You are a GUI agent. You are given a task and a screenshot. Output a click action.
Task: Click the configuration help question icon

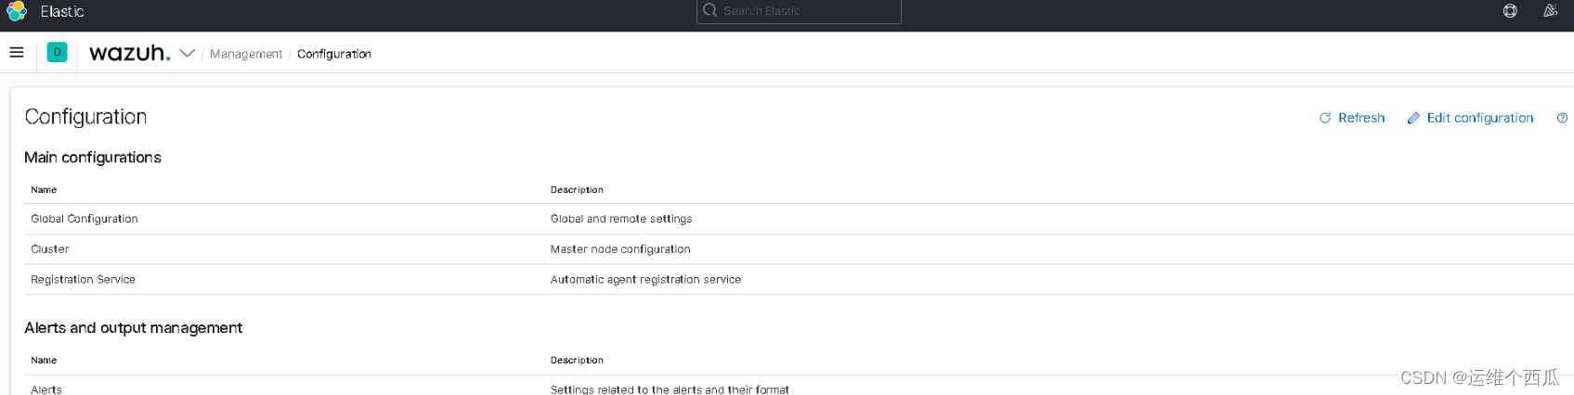[1562, 118]
